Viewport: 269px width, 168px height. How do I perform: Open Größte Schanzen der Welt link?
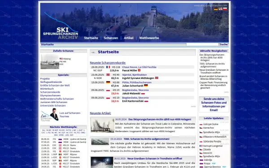click(x=55, y=86)
